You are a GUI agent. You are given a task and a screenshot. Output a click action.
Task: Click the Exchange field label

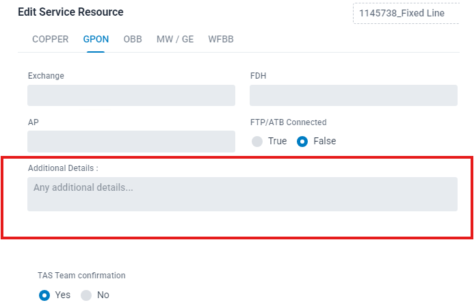[x=46, y=76]
